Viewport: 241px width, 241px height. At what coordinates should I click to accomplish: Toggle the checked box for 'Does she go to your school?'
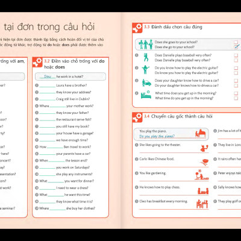[236, 47]
